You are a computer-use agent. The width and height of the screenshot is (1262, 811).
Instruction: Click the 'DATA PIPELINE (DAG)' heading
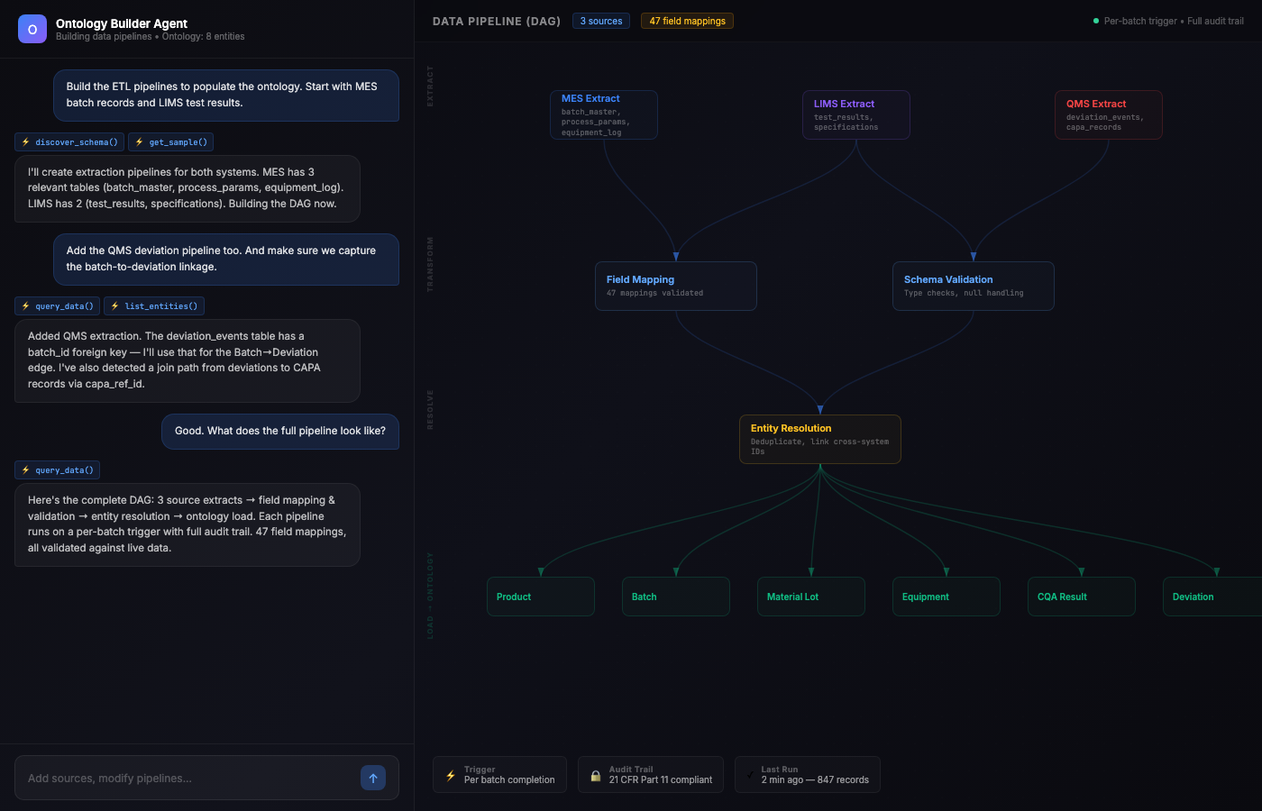pyautogui.click(x=497, y=21)
